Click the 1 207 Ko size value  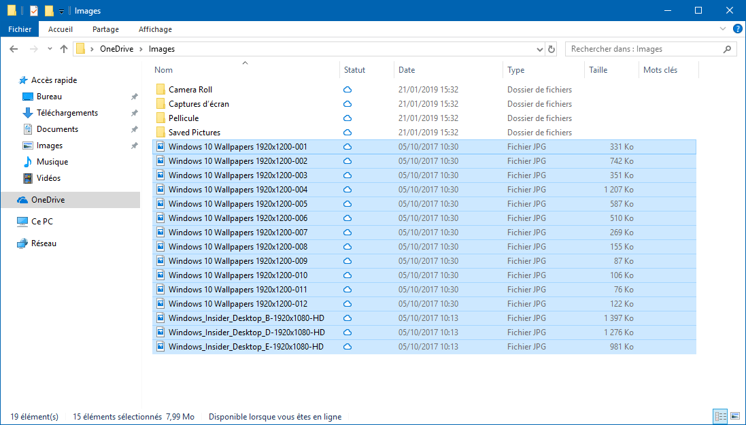coord(619,190)
